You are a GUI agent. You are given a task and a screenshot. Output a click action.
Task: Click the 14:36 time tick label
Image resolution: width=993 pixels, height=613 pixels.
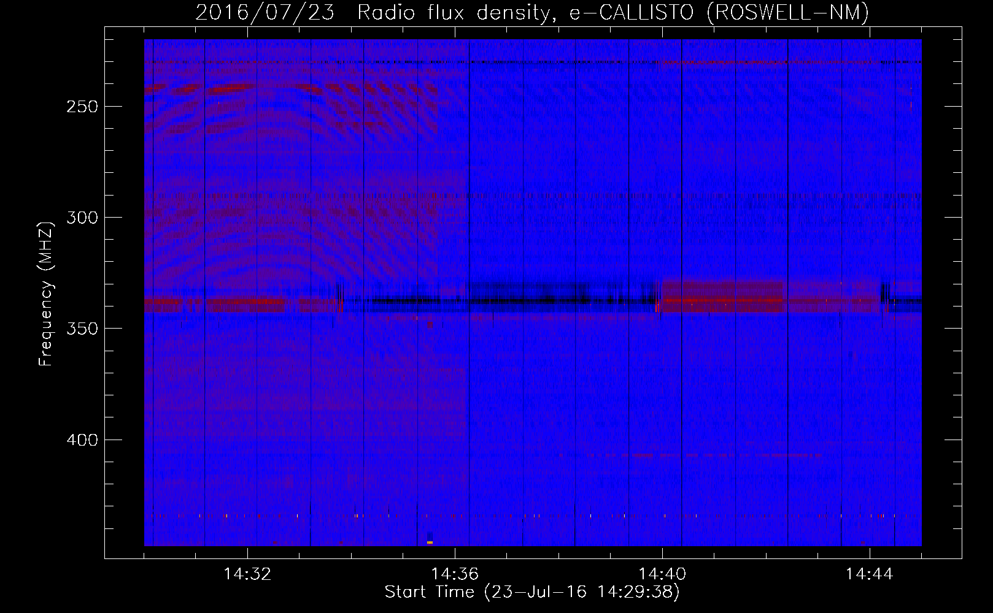coord(455,574)
